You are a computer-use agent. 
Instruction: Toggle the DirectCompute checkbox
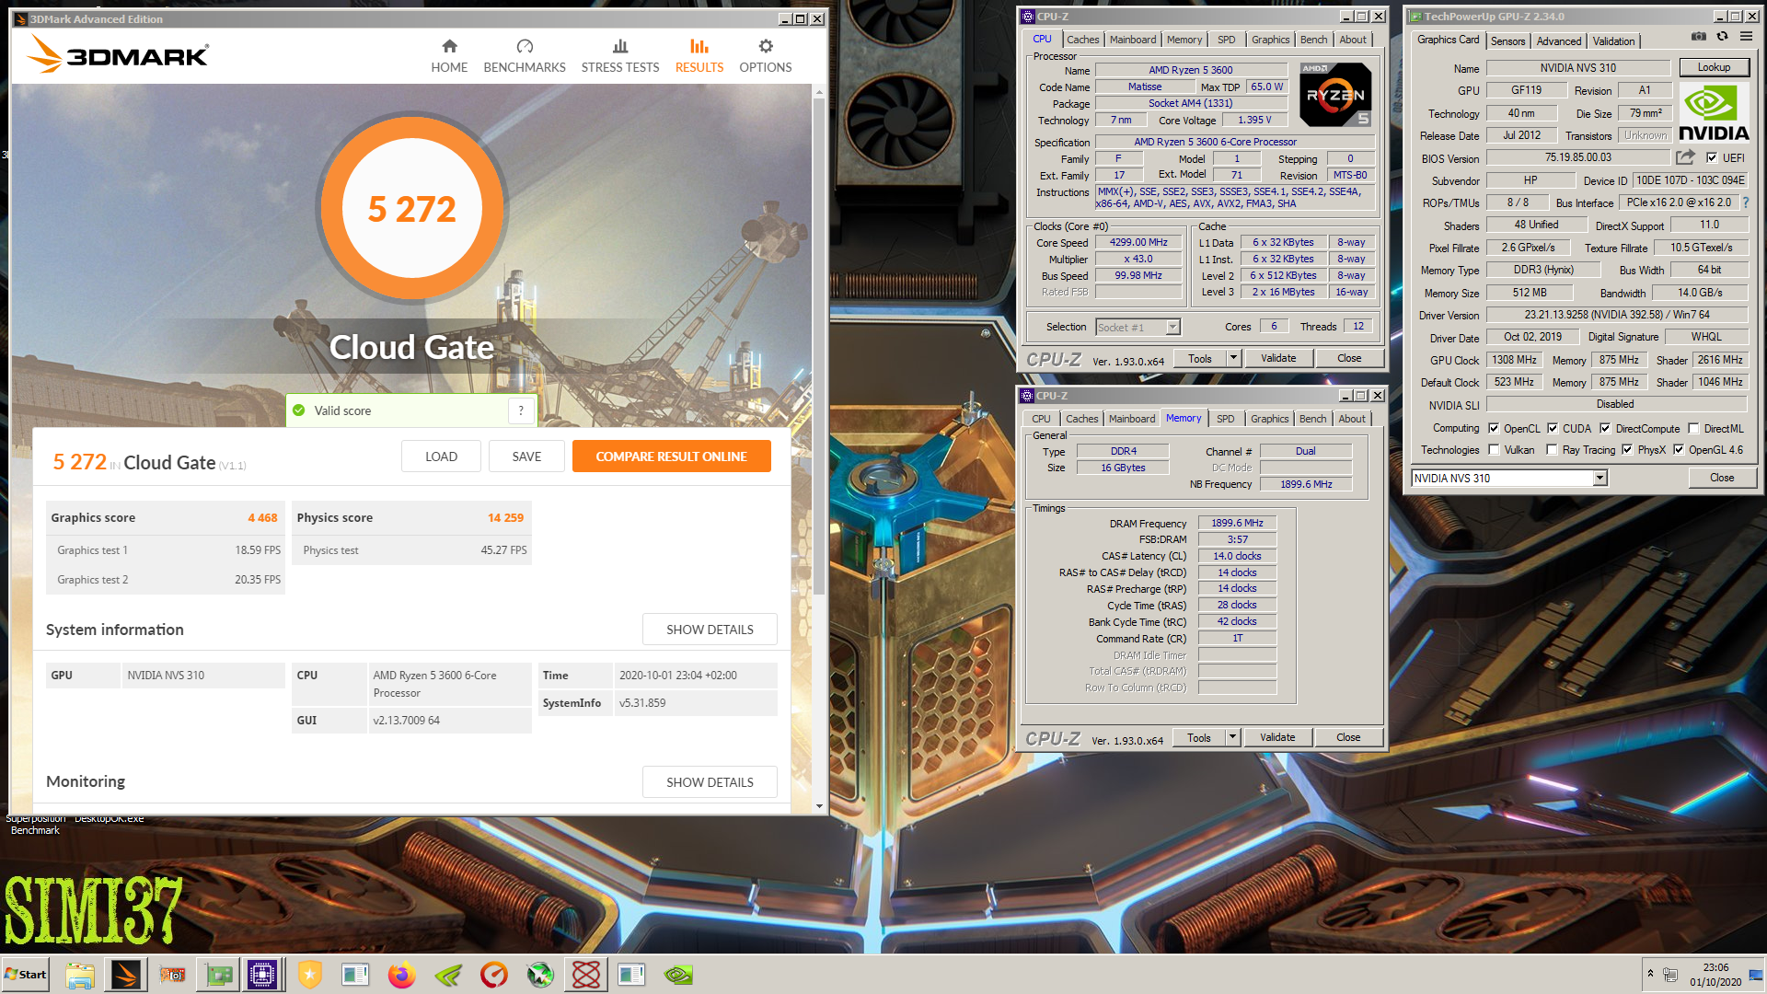pyautogui.click(x=1605, y=428)
